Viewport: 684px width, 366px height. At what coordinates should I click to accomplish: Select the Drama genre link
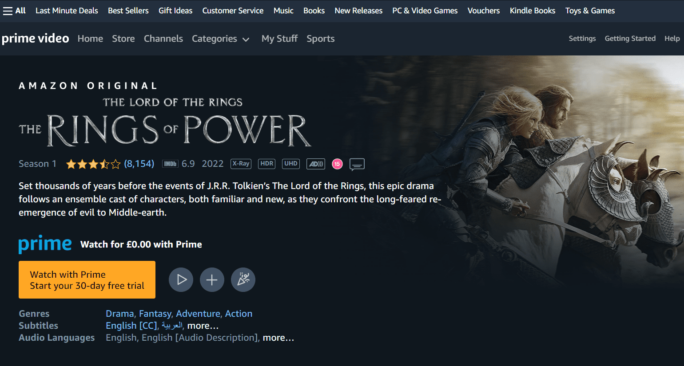coord(120,314)
